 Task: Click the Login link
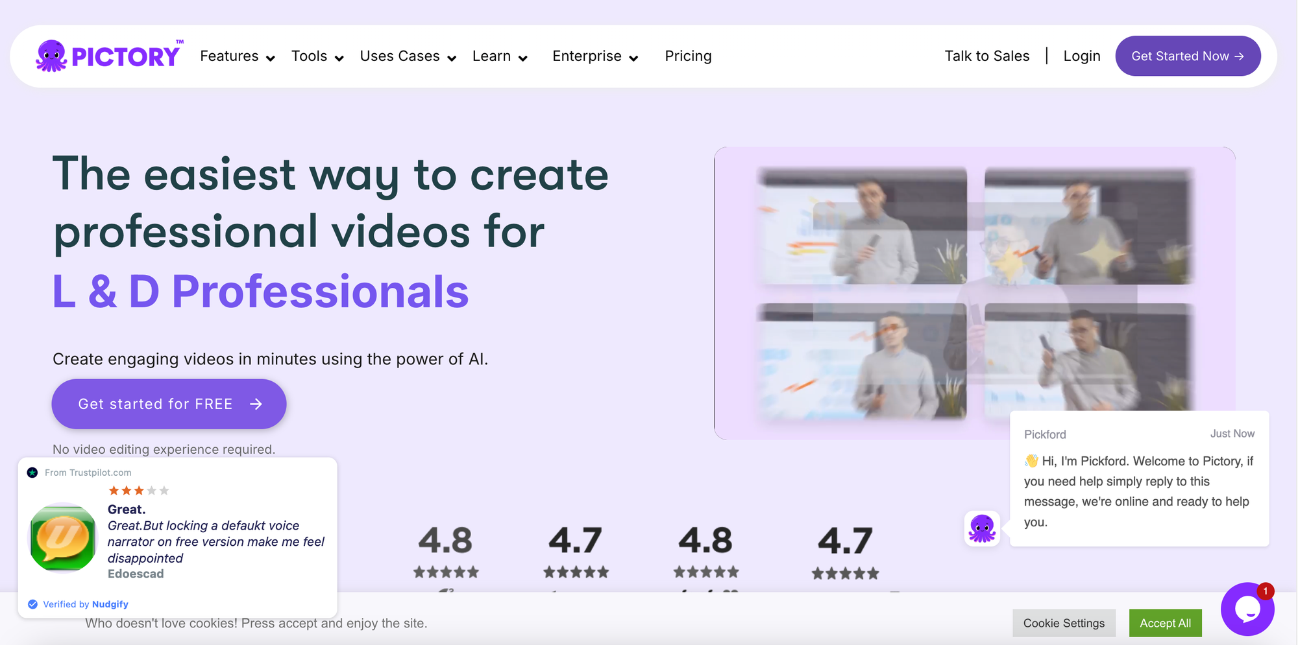[1081, 56]
